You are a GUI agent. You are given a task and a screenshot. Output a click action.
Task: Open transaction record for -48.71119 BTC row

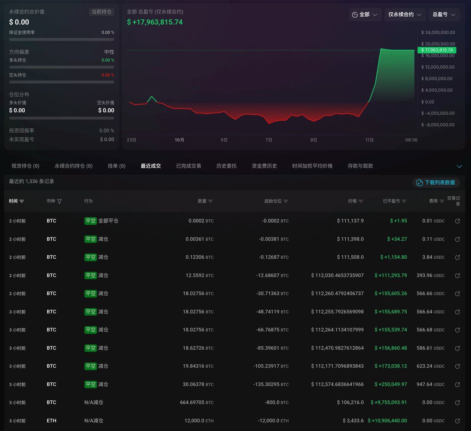(457, 312)
